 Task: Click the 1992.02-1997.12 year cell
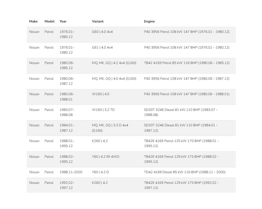67,185
